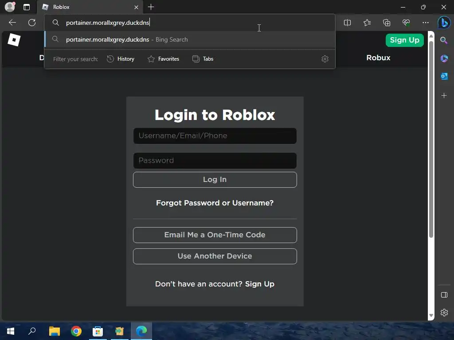Open Edge Settings and more menu
The height and width of the screenshot is (340, 454).
tap(425, 23)
